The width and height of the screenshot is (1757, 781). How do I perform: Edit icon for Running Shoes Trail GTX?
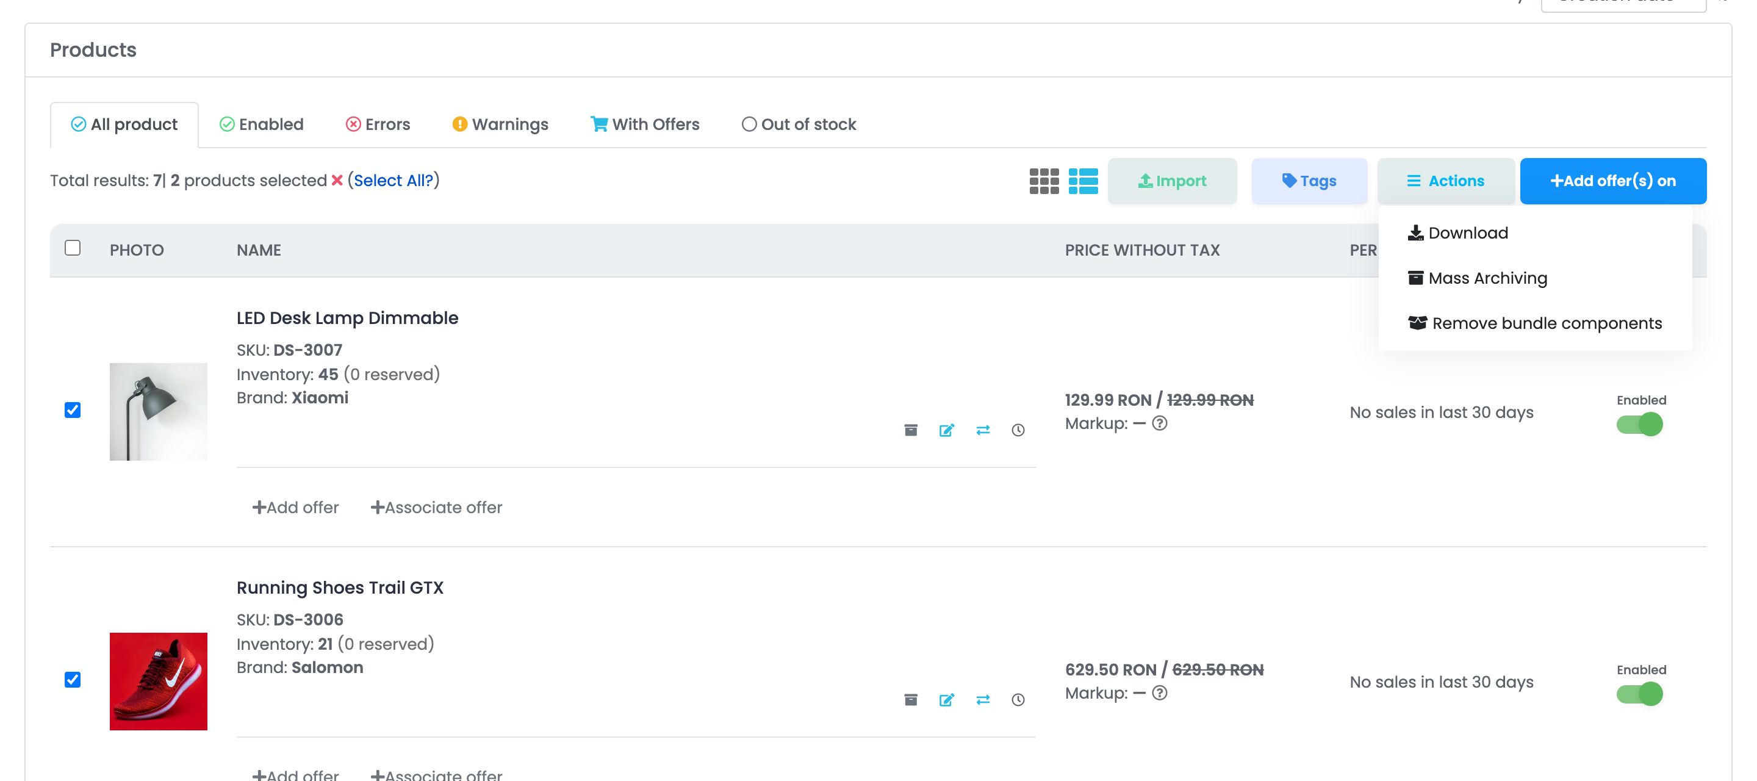947,699
